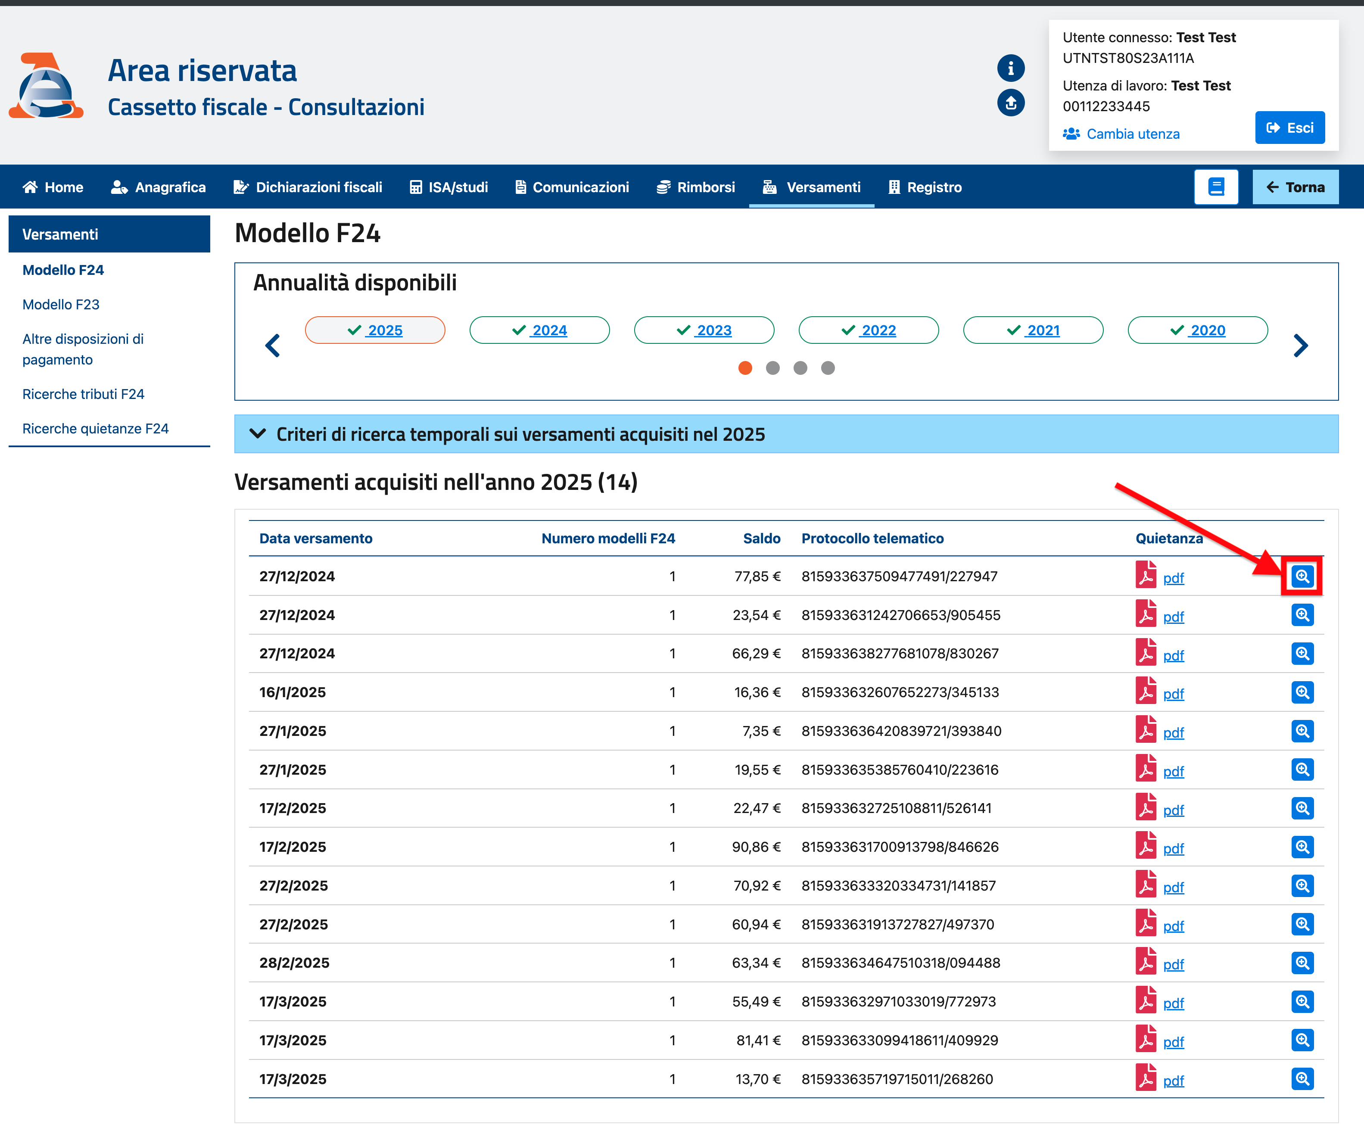Image resolution: width=1364 pixels, height=1134 pixels.
Task: Open detail magnifier for 23,54 € payment
Action: tap(1302, 614)
